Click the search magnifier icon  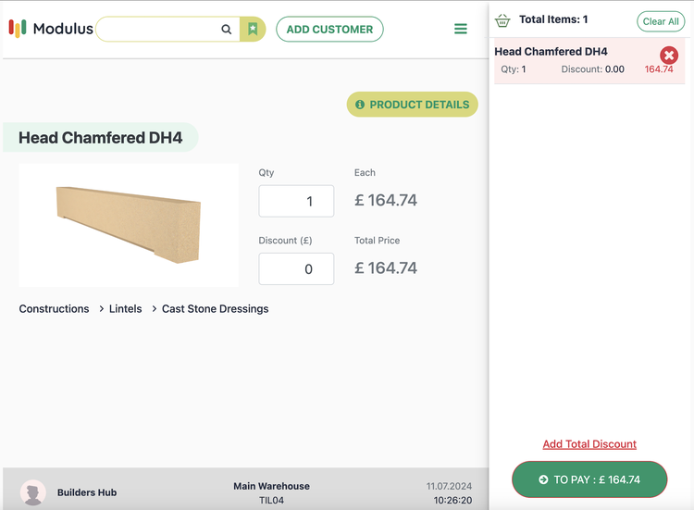pyautogui.click(x=227, y=30)
